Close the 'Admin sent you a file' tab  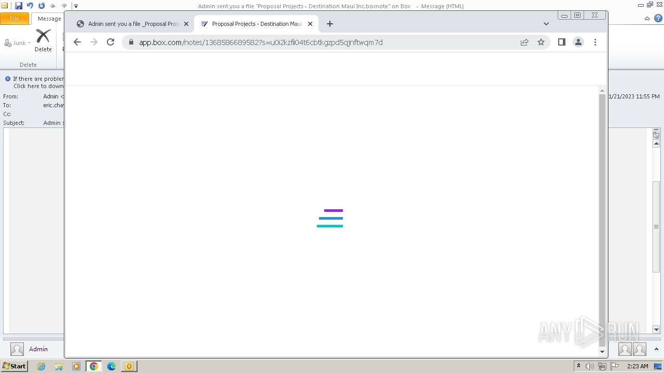(x=186, y=24)
